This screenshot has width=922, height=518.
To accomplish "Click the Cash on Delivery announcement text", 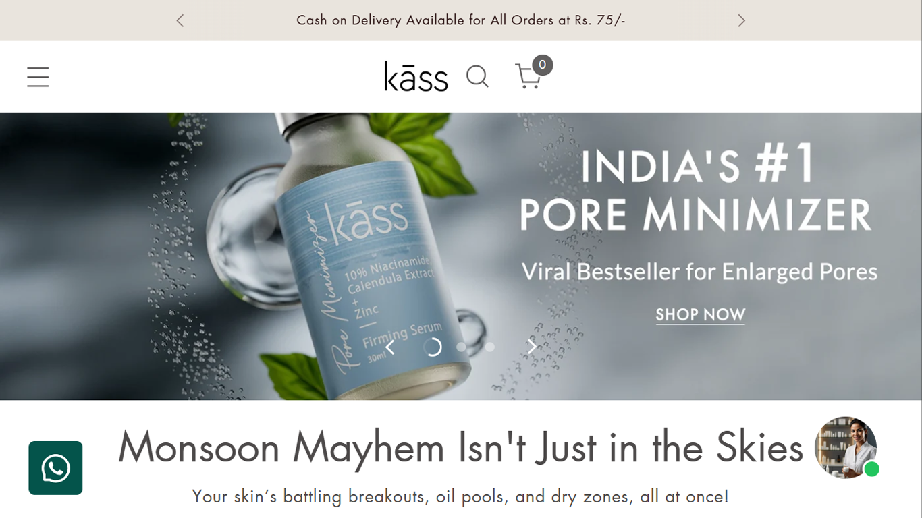I will (461, 20).
